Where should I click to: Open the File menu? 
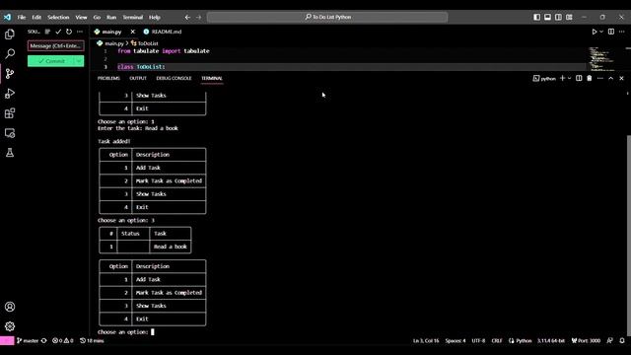tap(22, 18)
